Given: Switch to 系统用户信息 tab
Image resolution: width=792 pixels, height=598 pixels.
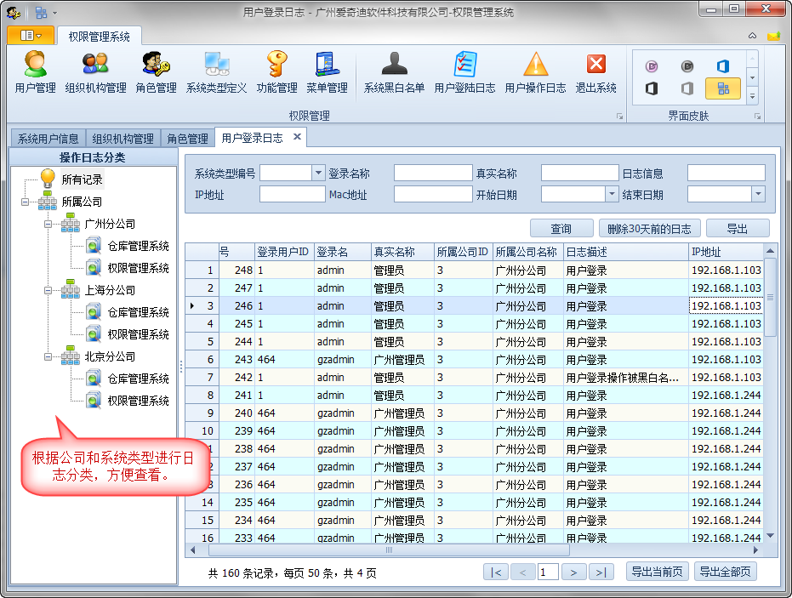Looking at the screenshot, I should click(48, 139).
